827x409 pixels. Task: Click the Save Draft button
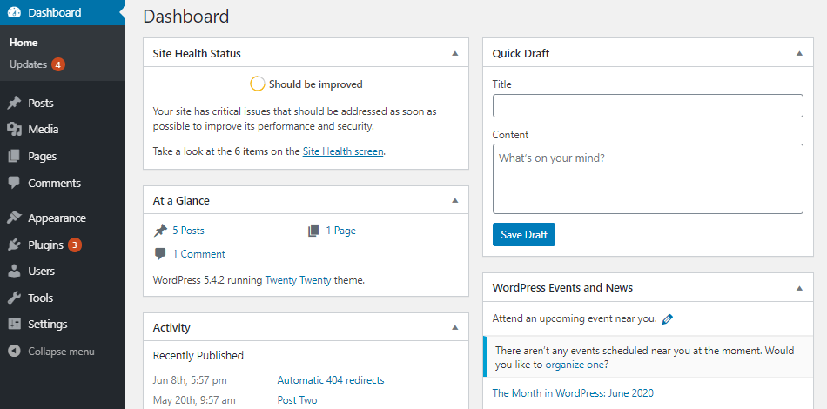coord(524,235)
